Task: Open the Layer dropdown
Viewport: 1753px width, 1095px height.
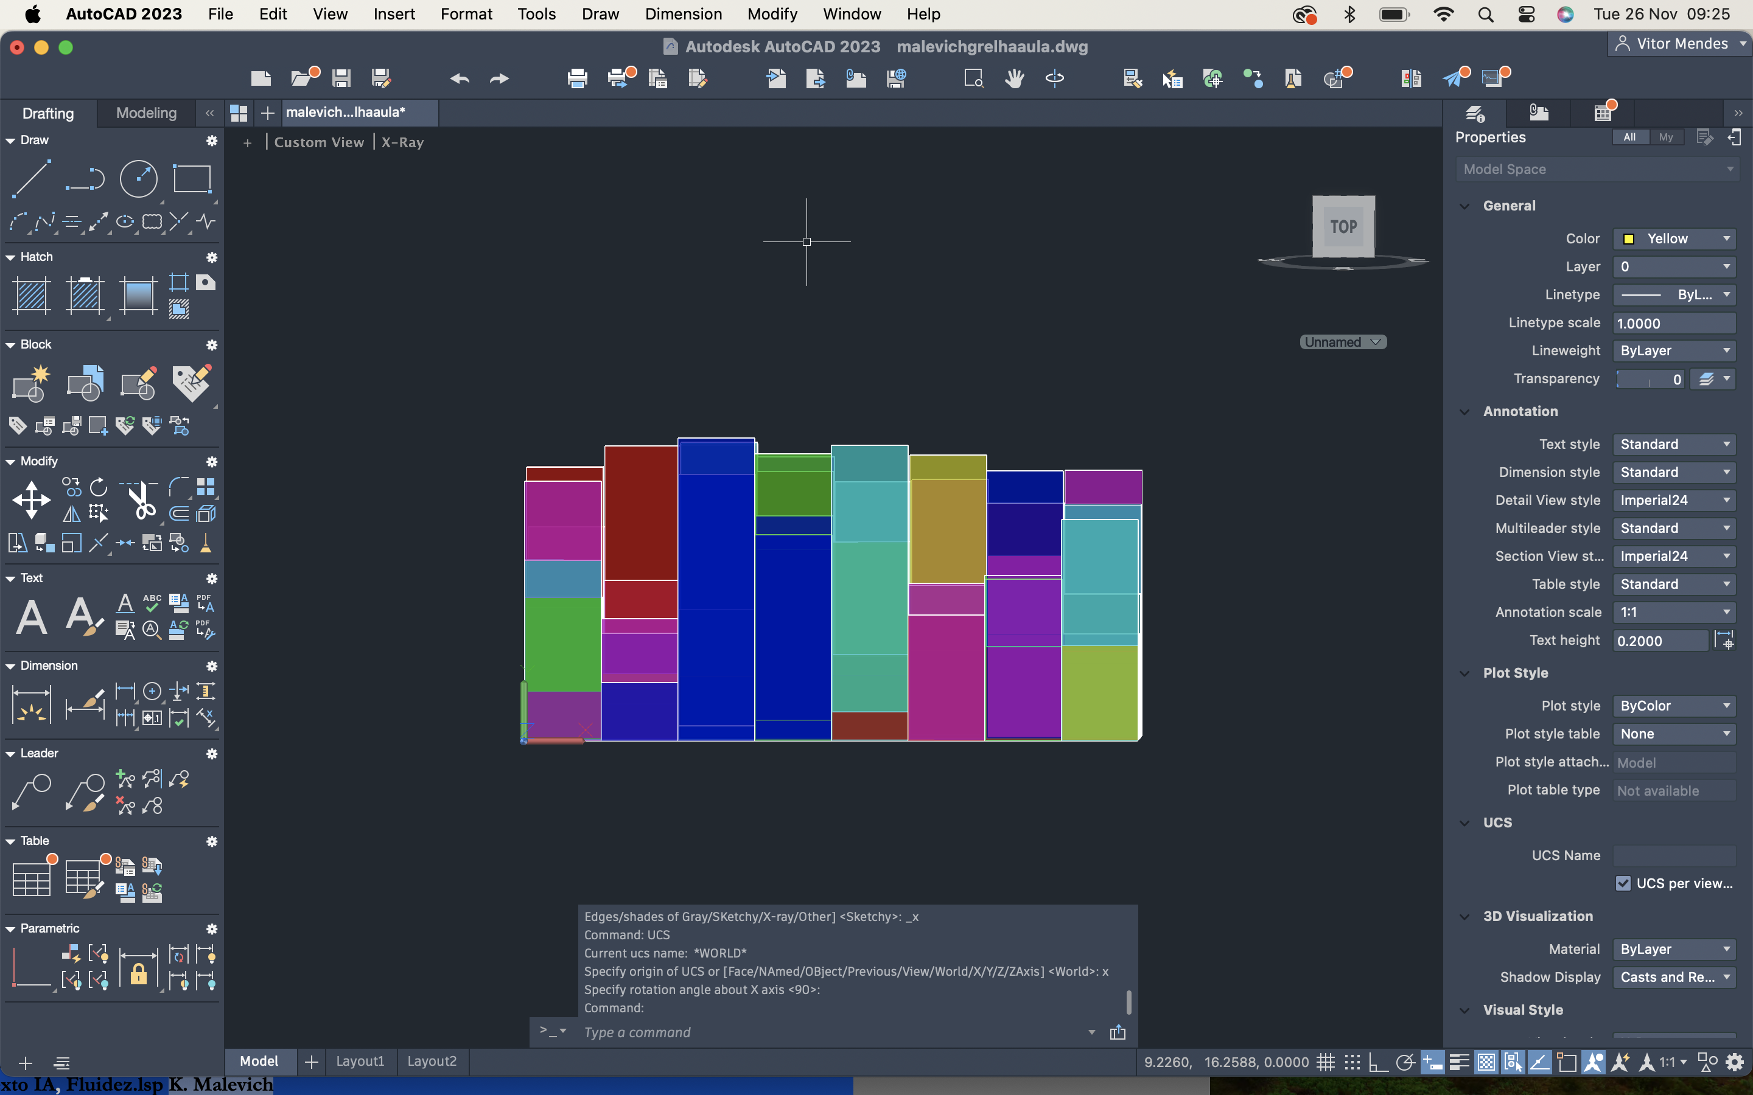Action: 1674,266
